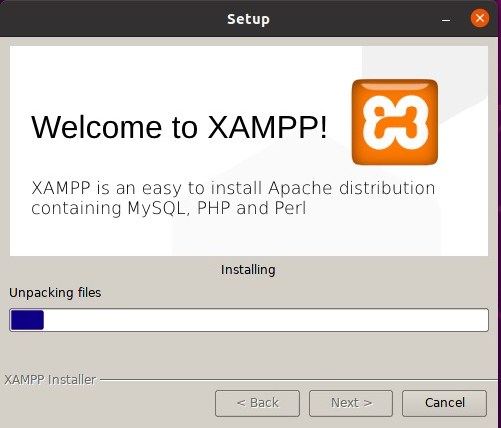Click the 'XAMPP Installer' footer label

(50, 380)
